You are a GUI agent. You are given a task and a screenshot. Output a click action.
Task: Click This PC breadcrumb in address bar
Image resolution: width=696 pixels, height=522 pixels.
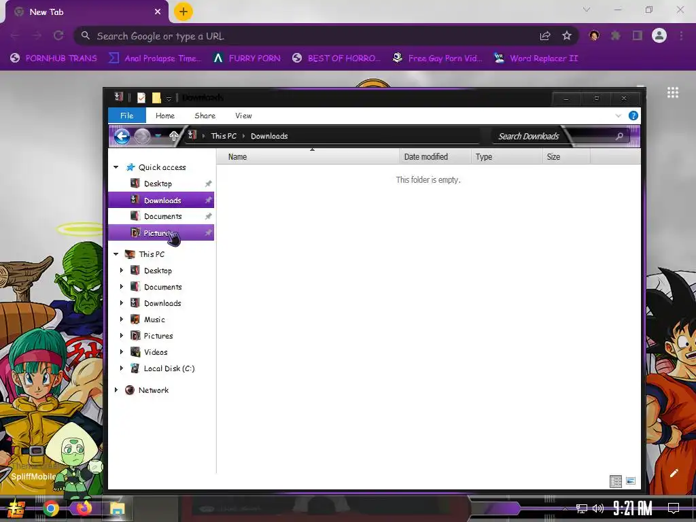pos(224,136)
